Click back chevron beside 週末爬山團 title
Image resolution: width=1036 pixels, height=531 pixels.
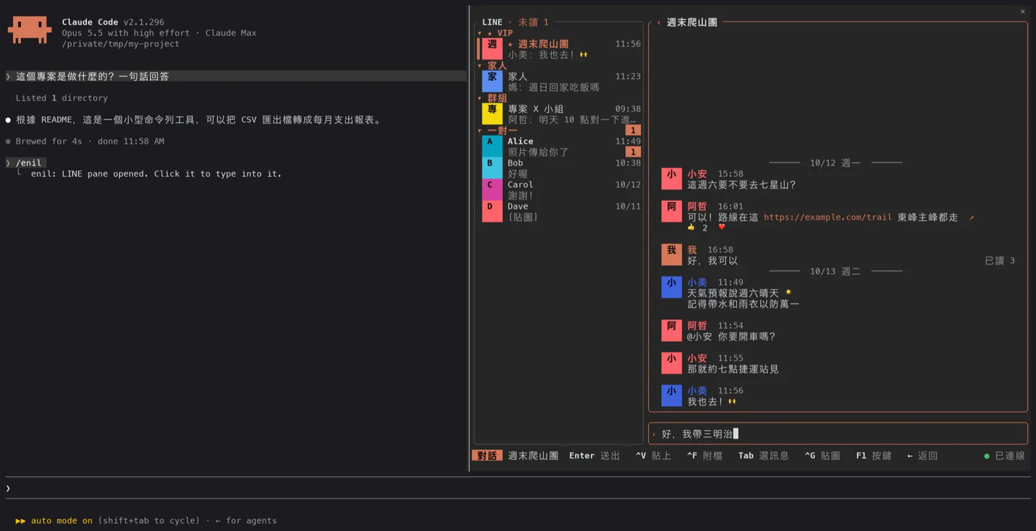click(x=659, y=23)
